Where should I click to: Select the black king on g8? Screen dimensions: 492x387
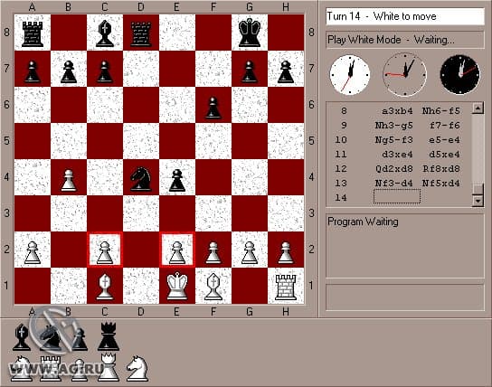250,33
